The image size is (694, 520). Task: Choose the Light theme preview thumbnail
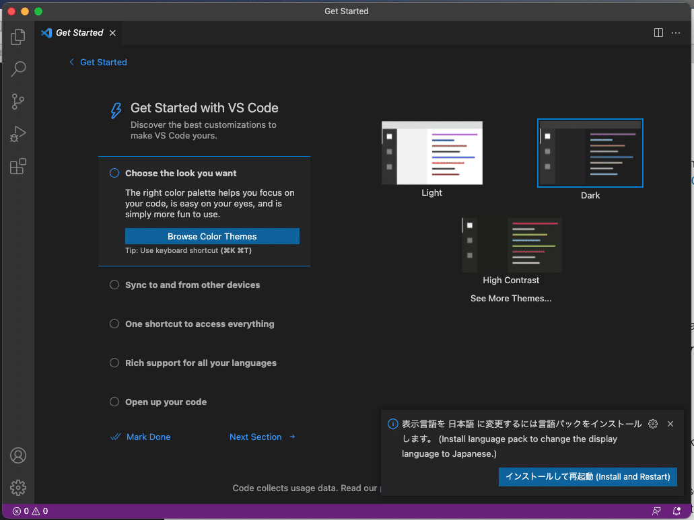pyautogui.click(x=432, y=153)
